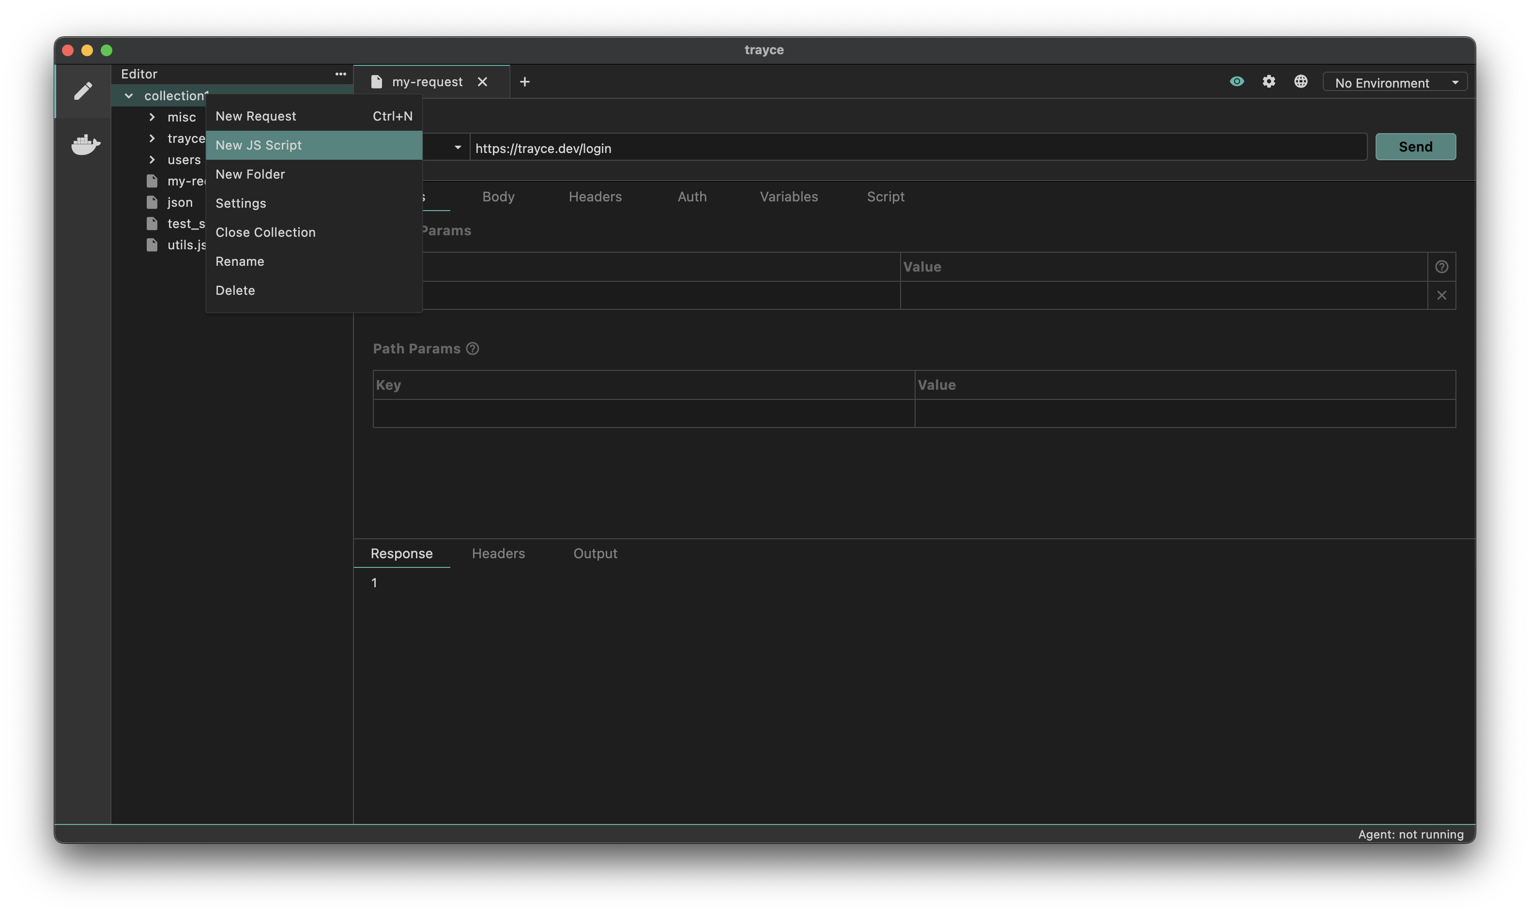The height and width of the screenshot is (915, 1530).
Task: Click the test_s file icon in tree
Action: pyautogui.click(x=152, y=224)
